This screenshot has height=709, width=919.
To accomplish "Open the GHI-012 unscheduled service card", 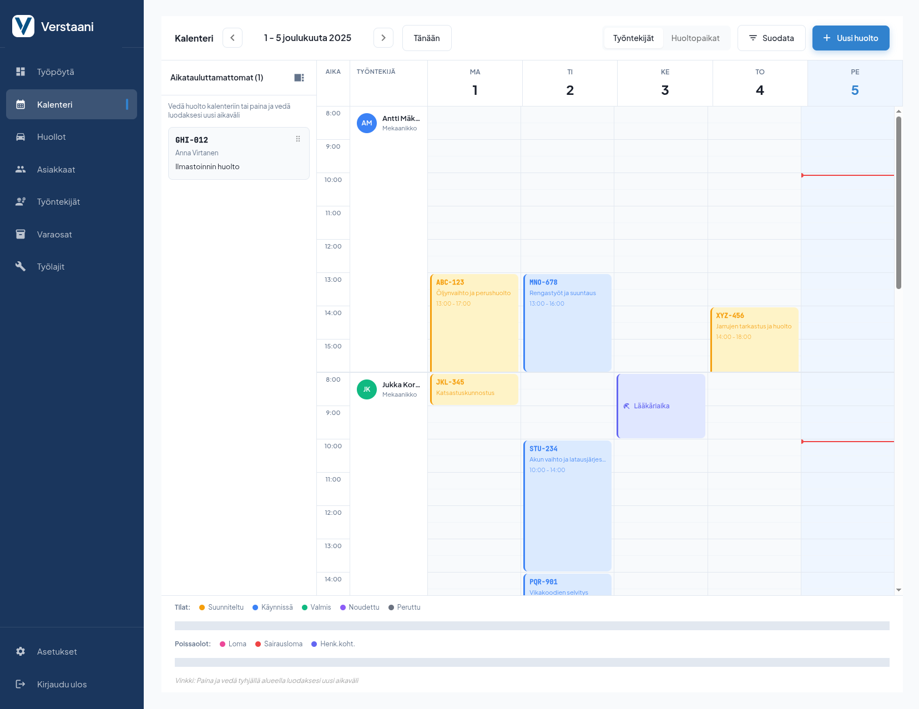I will 239,153.
